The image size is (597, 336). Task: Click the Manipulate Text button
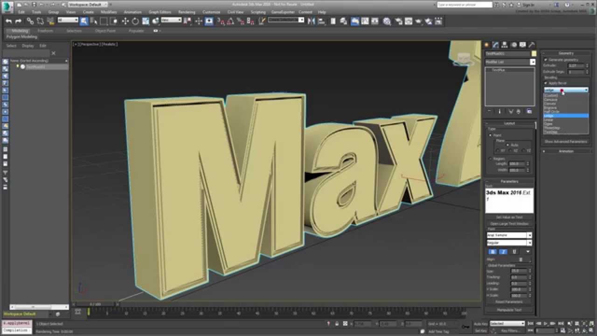(509, 310)
